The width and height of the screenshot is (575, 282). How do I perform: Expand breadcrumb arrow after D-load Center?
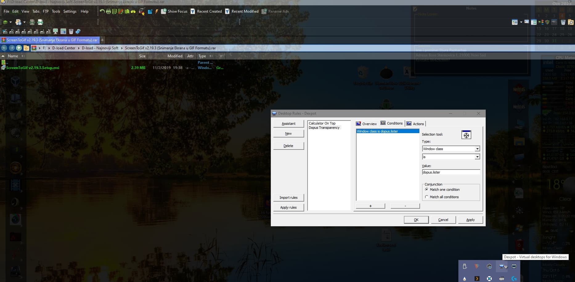pos(79,48)
